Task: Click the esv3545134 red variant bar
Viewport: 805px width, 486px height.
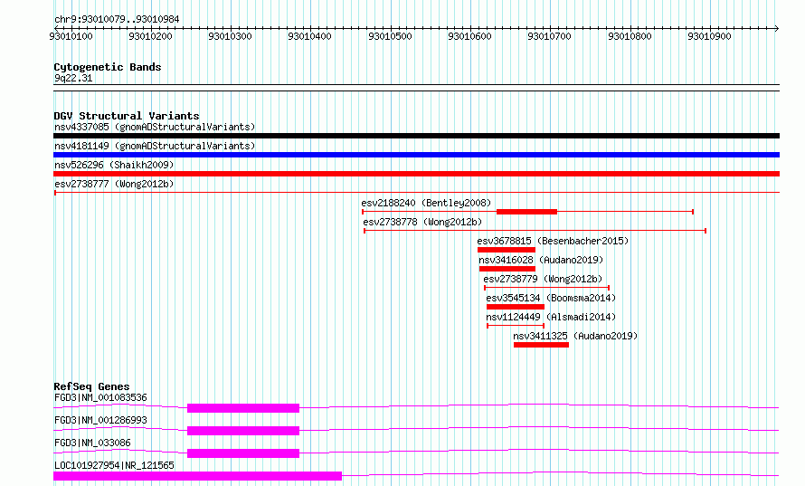Action: (516, 307)
